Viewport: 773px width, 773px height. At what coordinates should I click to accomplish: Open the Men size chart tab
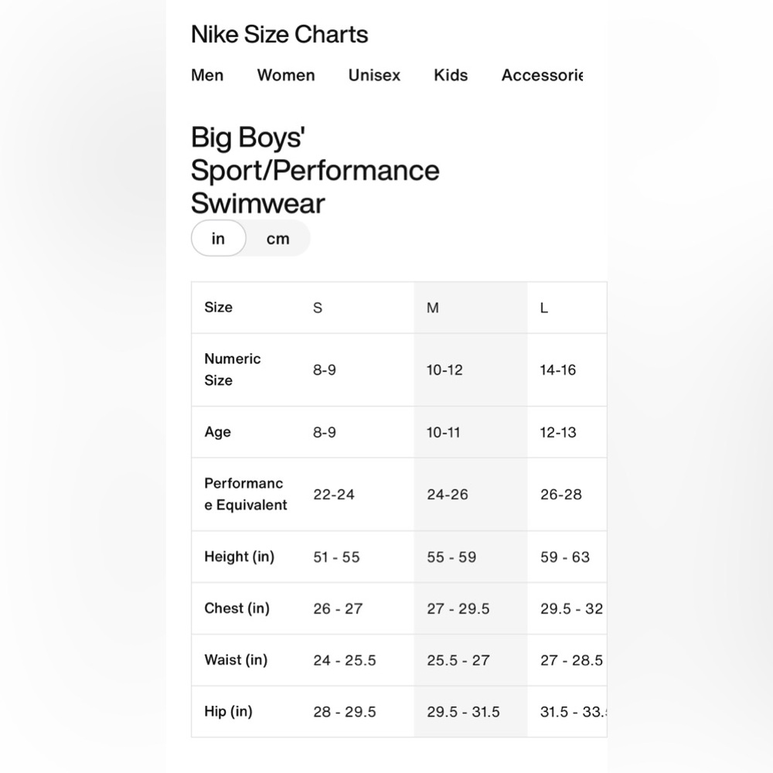tap(207, 75)
